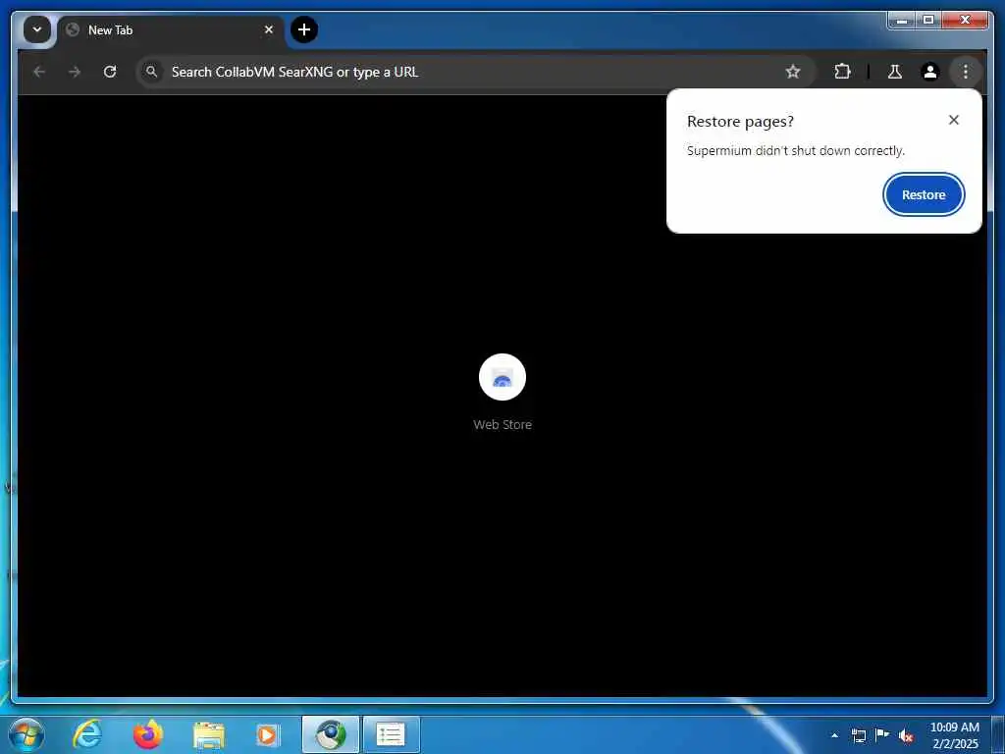Reload the page
This screenshot has width=1005, height=754.
(110, 72)
